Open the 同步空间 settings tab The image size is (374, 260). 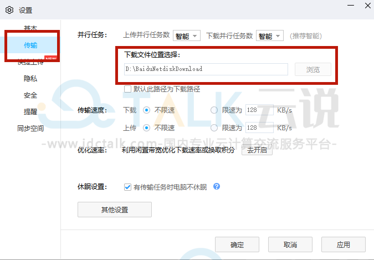click(x=30, y=129)
